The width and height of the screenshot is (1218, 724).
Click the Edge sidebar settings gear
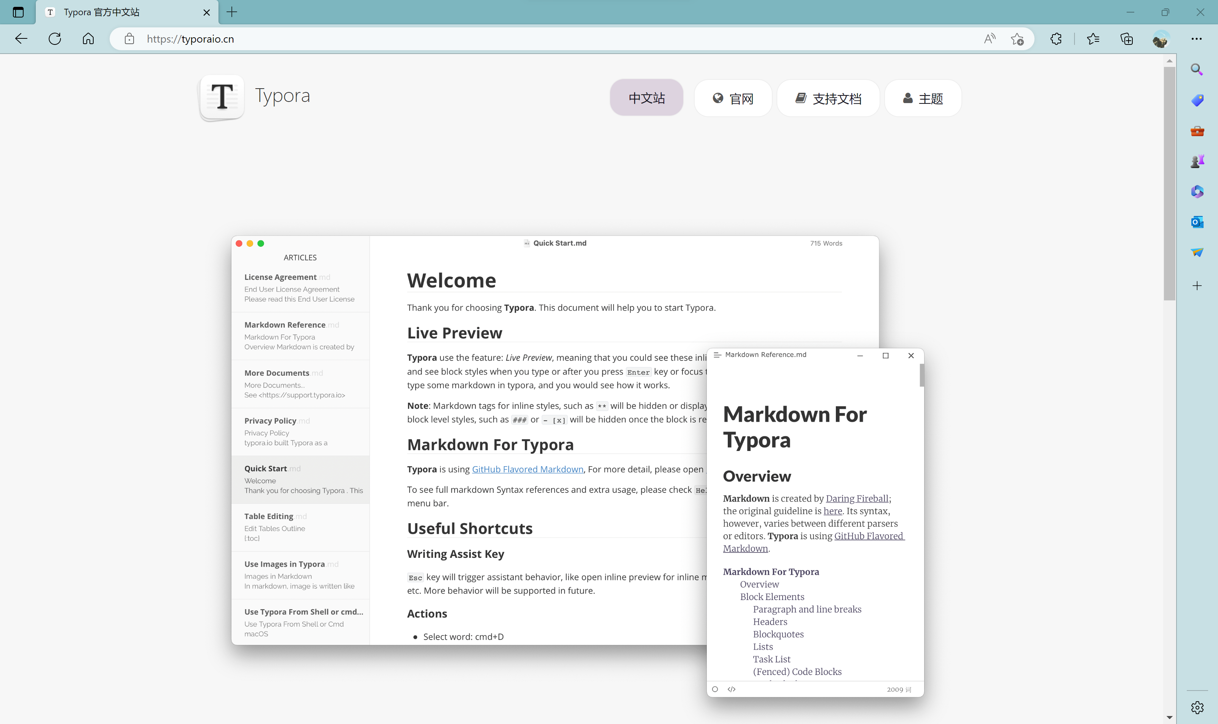[1197, 707]
